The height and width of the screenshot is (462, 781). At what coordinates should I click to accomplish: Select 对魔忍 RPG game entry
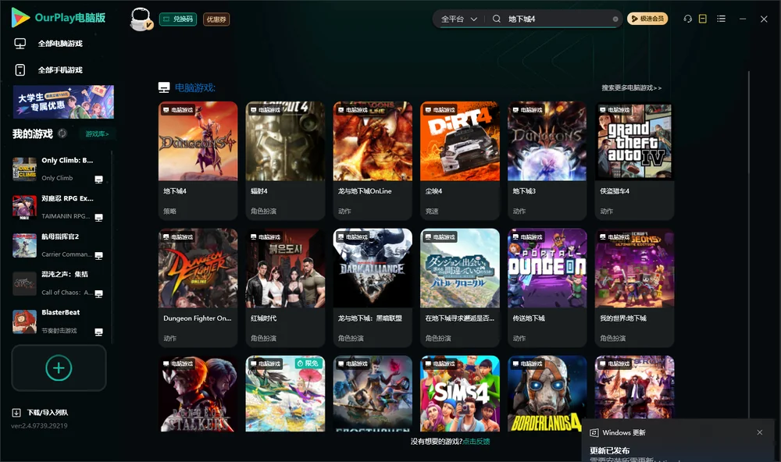pyautogui.click(x=58, y=207)
